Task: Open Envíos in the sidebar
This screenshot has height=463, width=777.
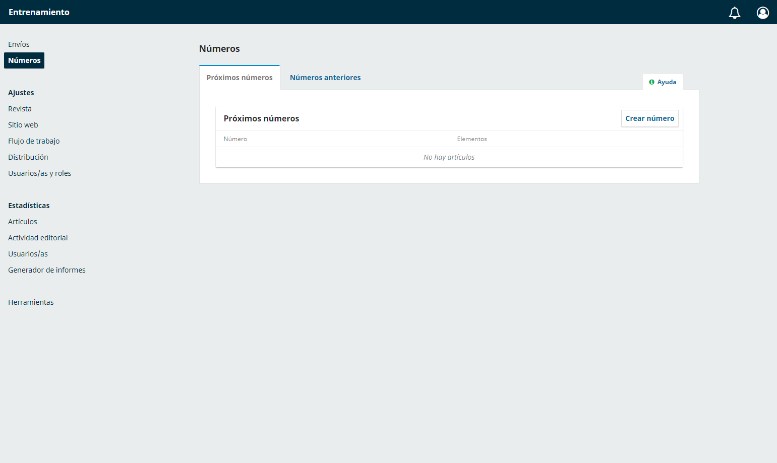Action: pos(19,44)
